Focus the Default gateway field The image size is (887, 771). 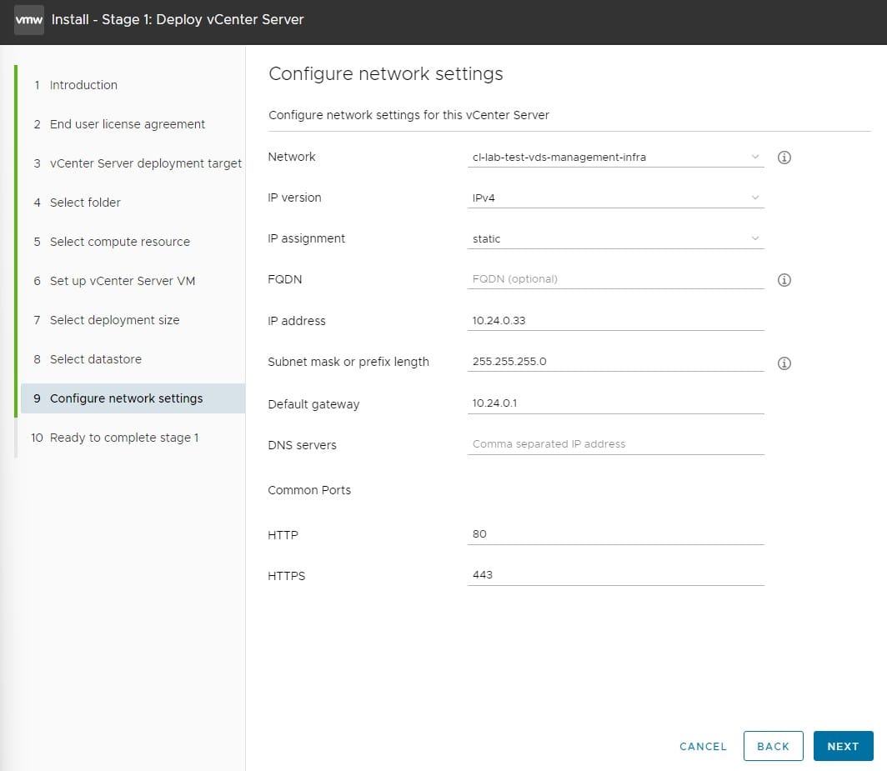pyautogui.click(x=615, y=403)
